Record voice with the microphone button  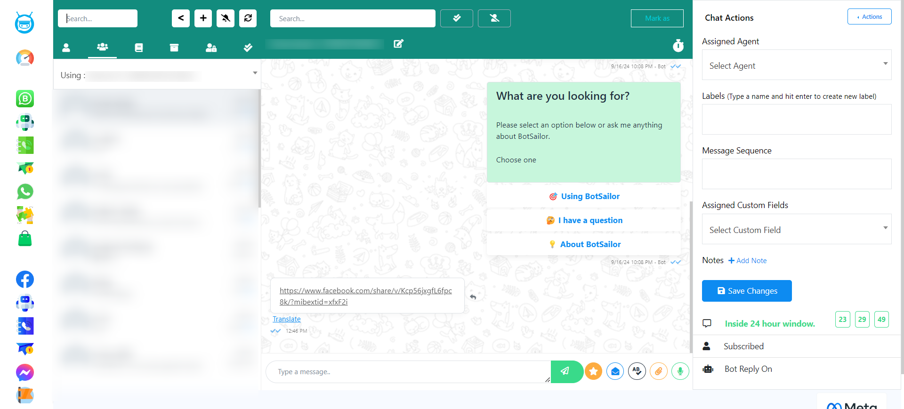[680, 371]
